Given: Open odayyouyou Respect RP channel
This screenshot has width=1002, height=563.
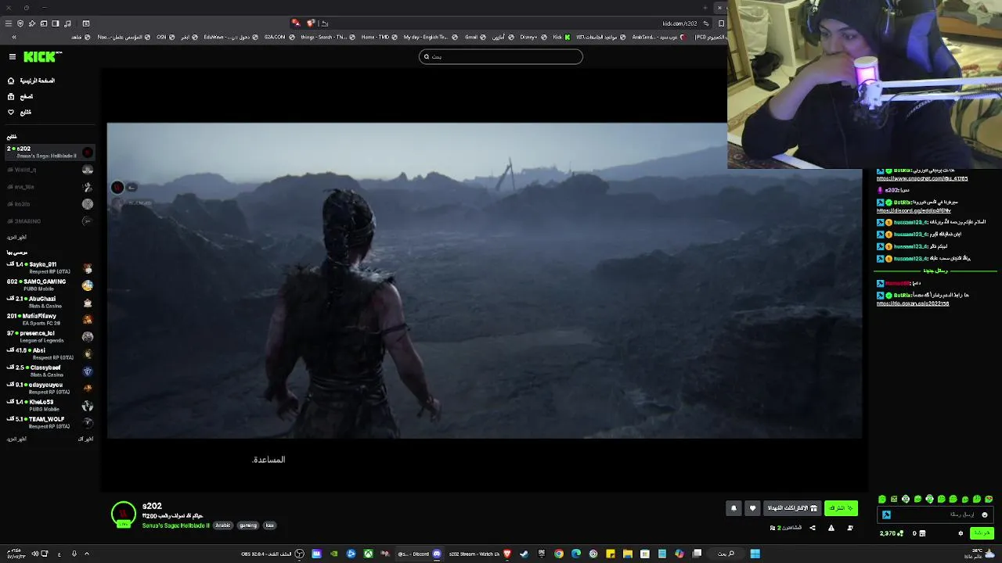Looking at the screenshot, I should click(50, 388).
